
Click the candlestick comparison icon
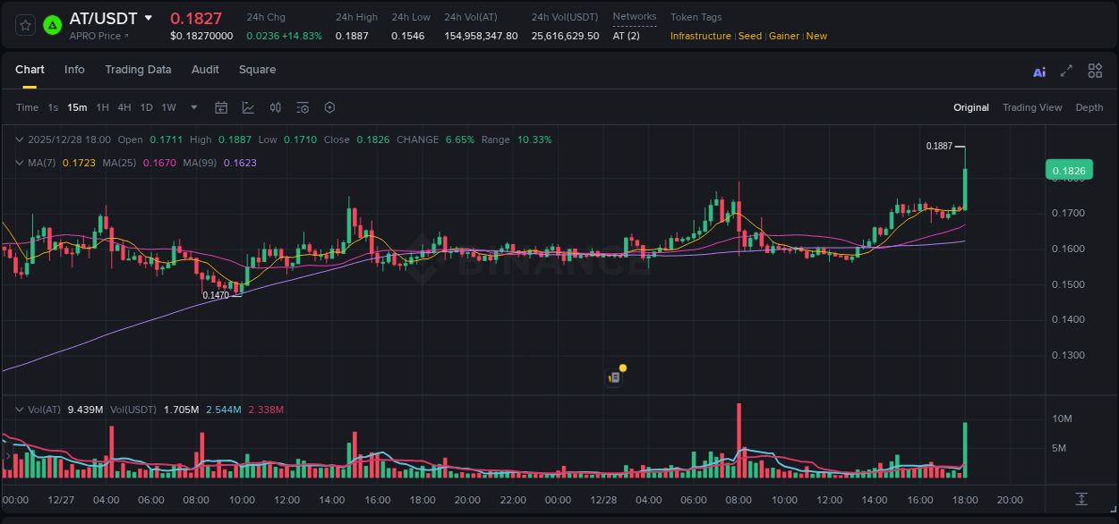tap(276, 107)
